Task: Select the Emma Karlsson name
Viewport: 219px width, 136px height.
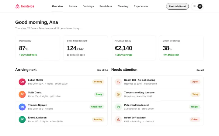Action: coord(37,118)
